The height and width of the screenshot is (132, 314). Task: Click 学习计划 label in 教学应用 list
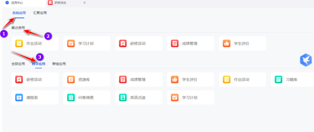coord(190,98)
